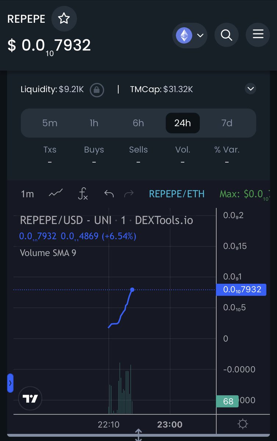The width and height of the screenshot is (277, 441).
Task: Undo the last chart action
Action: click(109, 193)
